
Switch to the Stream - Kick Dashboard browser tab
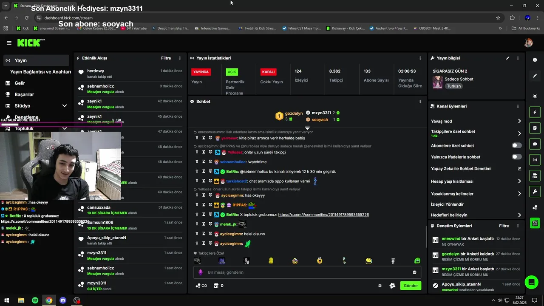(x=44, y=6)
